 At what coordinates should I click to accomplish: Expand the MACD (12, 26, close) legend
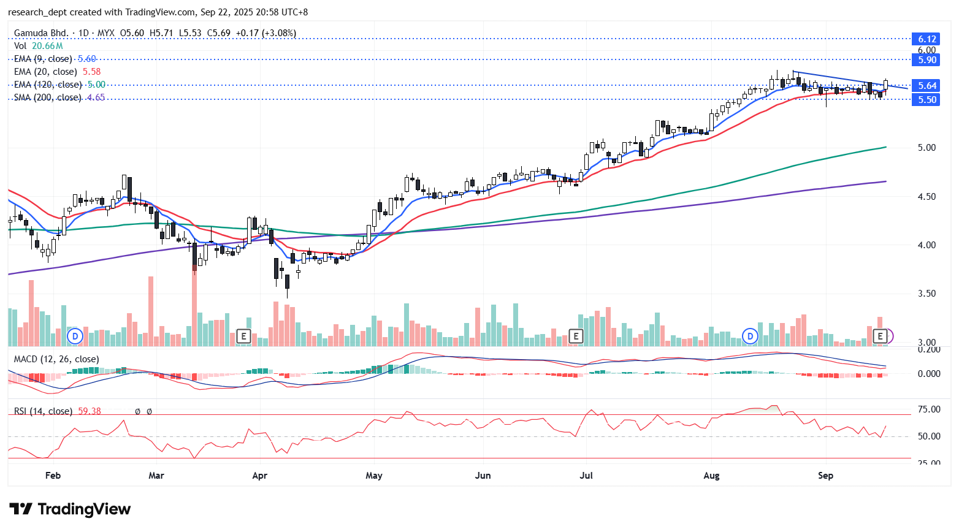tap(56, 359)
